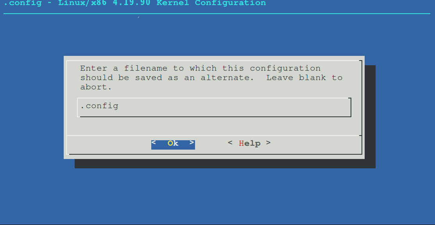Click the right angle bracket of Ok

click(x=192, y=143)
